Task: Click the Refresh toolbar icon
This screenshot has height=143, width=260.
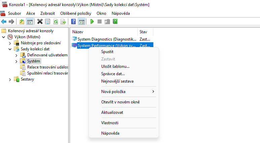Action: pyautogui.click(x=55, y=21)
